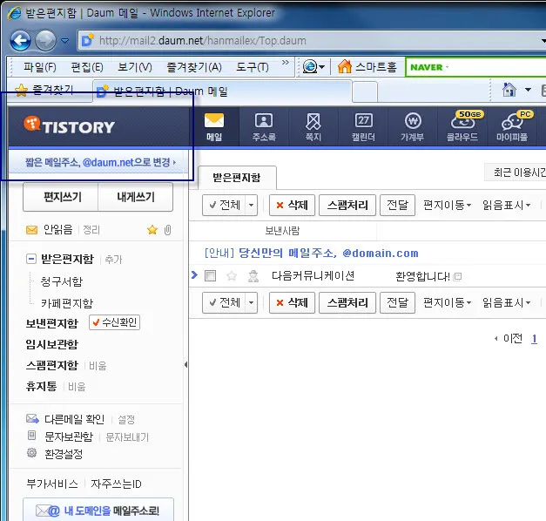Click the star filter icon beside 안읽음

pyautogui.click(x=152, y=230)
